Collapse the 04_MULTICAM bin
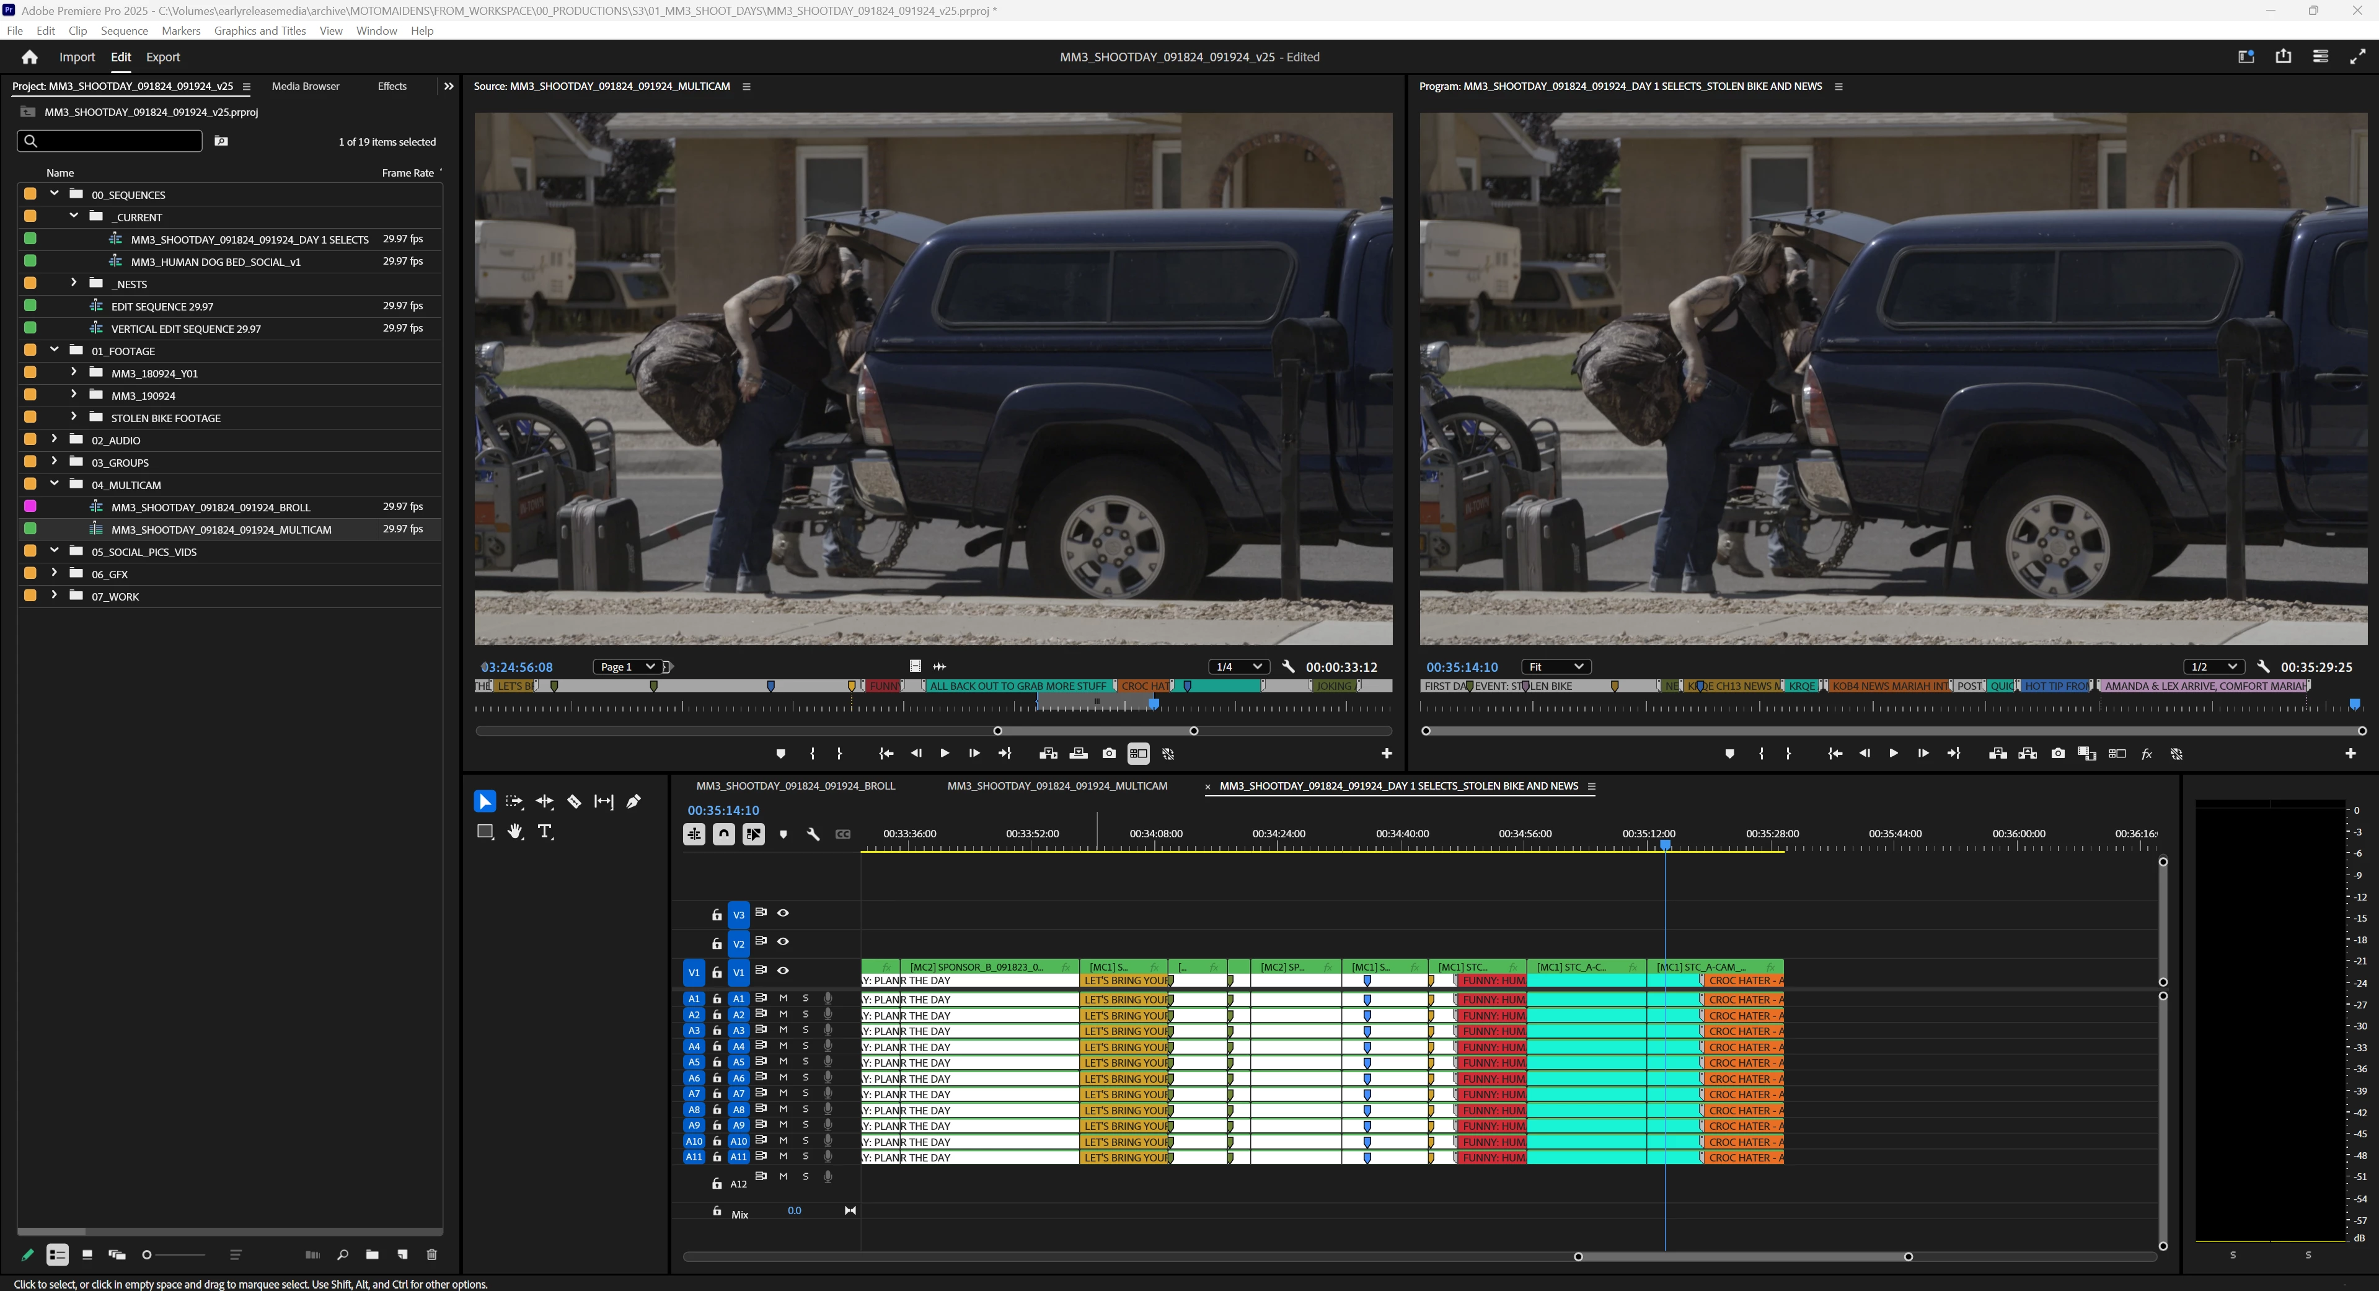The width and height of the screenshot is (2379, 1291). [x=55, y=484]
